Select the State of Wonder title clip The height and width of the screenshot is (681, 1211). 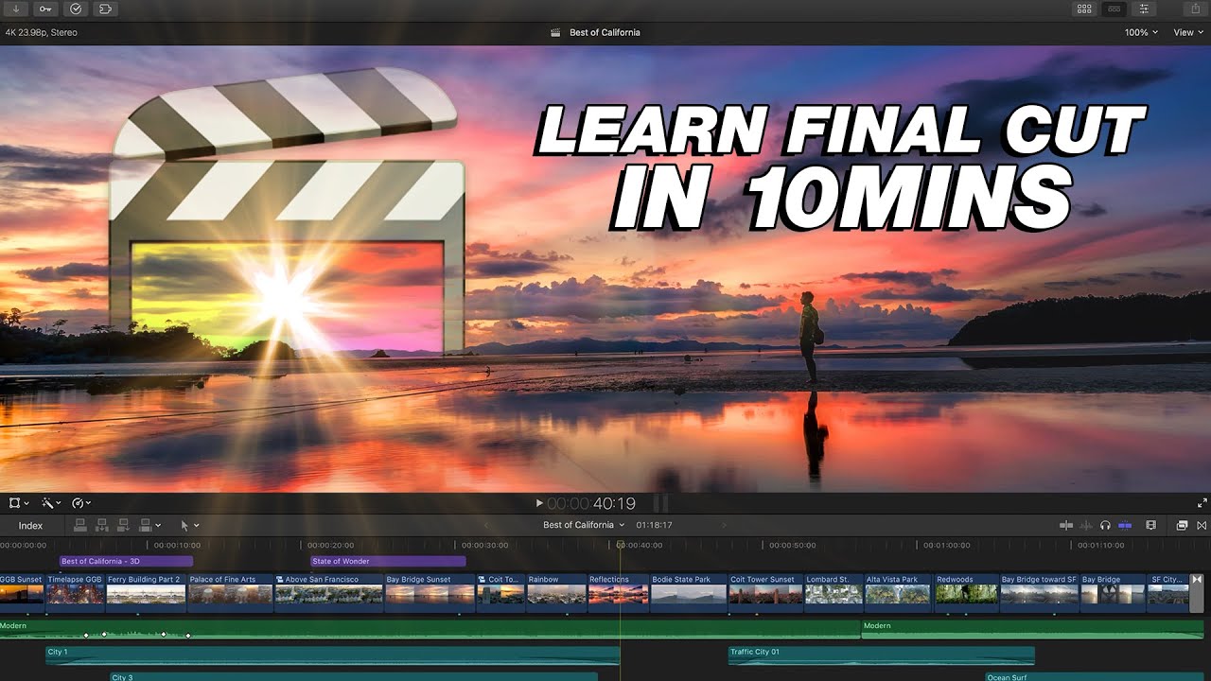[388, 561]
